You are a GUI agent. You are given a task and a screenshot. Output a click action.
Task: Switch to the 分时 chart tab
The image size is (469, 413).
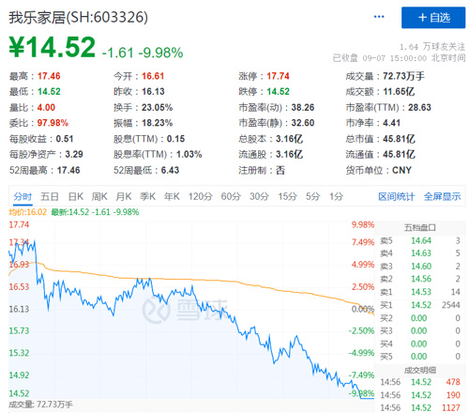click(x=23, y=196)
